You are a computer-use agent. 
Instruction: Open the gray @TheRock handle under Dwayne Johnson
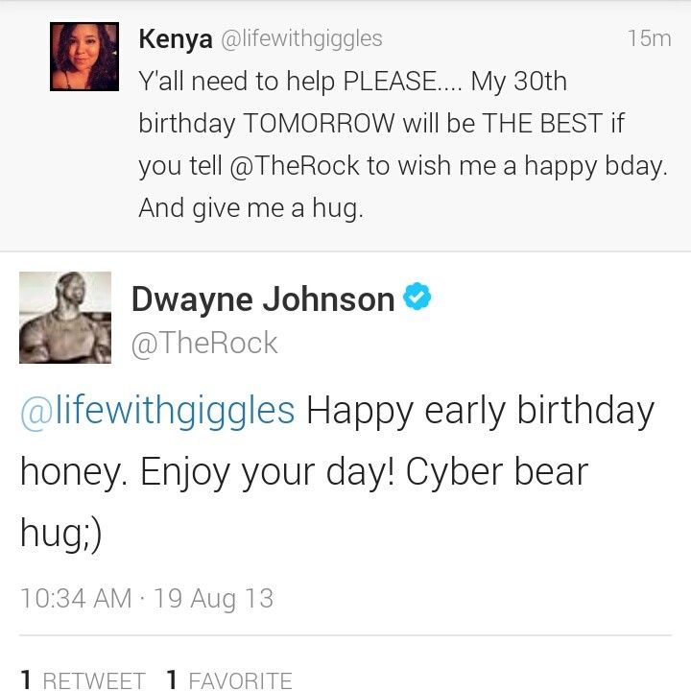204,343
